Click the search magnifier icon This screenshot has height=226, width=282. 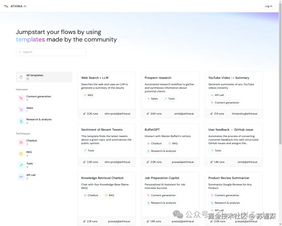(x=20, y=52)
